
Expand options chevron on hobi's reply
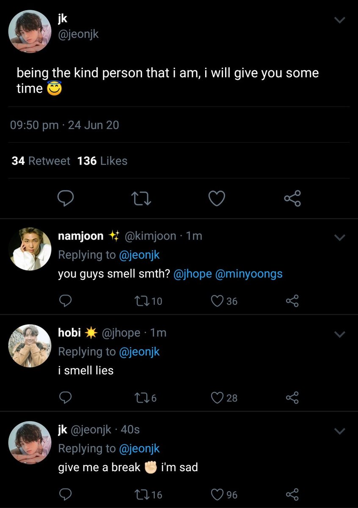[340, 334]
